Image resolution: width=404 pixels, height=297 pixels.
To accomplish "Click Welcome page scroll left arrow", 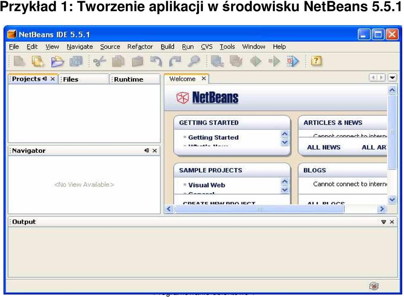I will (169, 209).
